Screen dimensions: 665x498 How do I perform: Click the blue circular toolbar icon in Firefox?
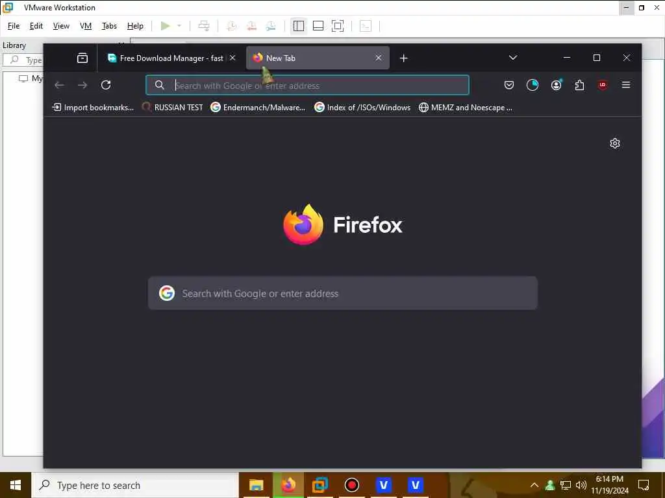(x=533, y=85)
